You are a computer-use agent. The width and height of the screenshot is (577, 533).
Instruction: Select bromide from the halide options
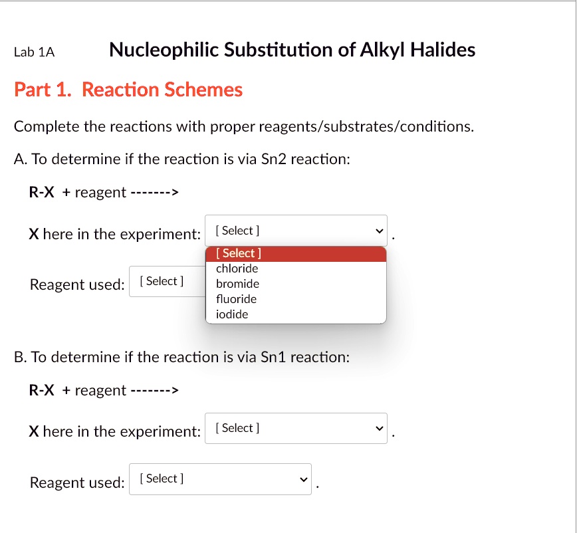[x=238, y=284]
